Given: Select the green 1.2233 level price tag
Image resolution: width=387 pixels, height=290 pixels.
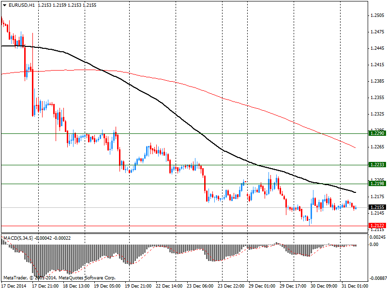Looking at the screenshot, I should click(377, 165).
